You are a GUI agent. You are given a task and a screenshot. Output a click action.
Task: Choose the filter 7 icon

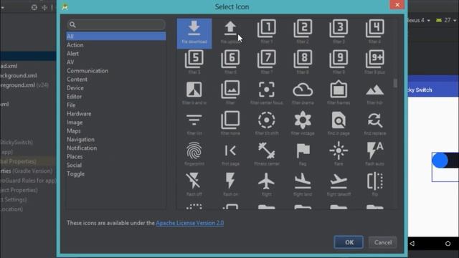267,59
